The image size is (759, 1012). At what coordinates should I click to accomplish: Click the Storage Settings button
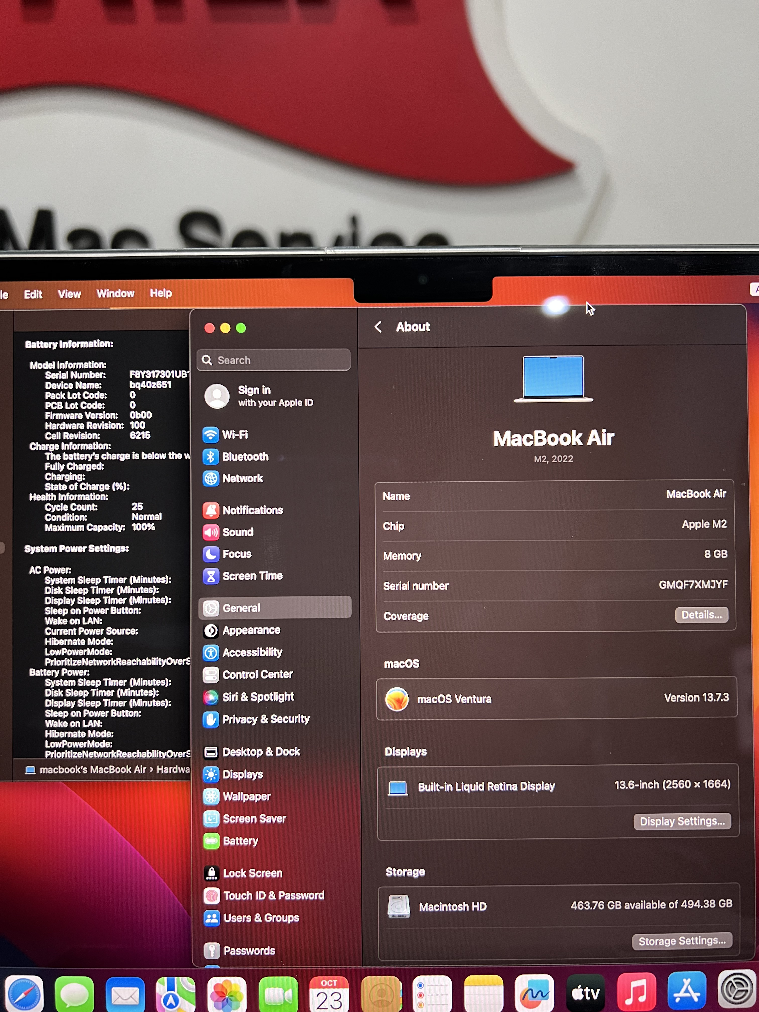682,941
